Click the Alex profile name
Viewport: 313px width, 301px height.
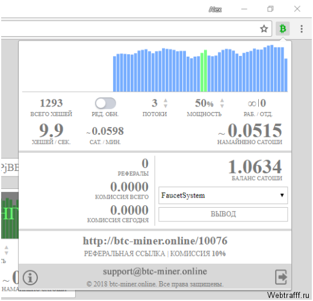click(x=215, y=9)
